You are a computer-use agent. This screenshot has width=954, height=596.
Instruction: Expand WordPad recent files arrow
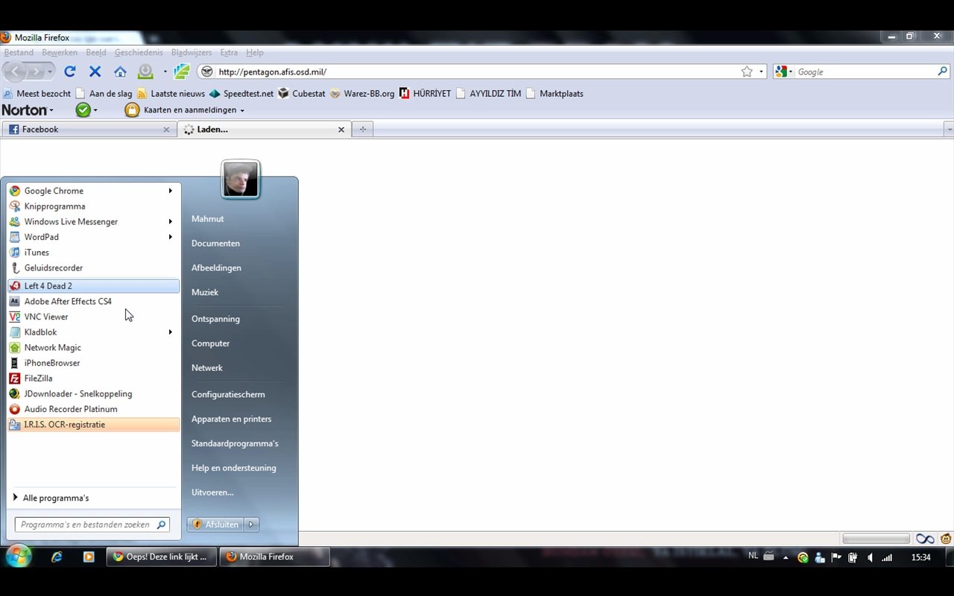[170, 237]
